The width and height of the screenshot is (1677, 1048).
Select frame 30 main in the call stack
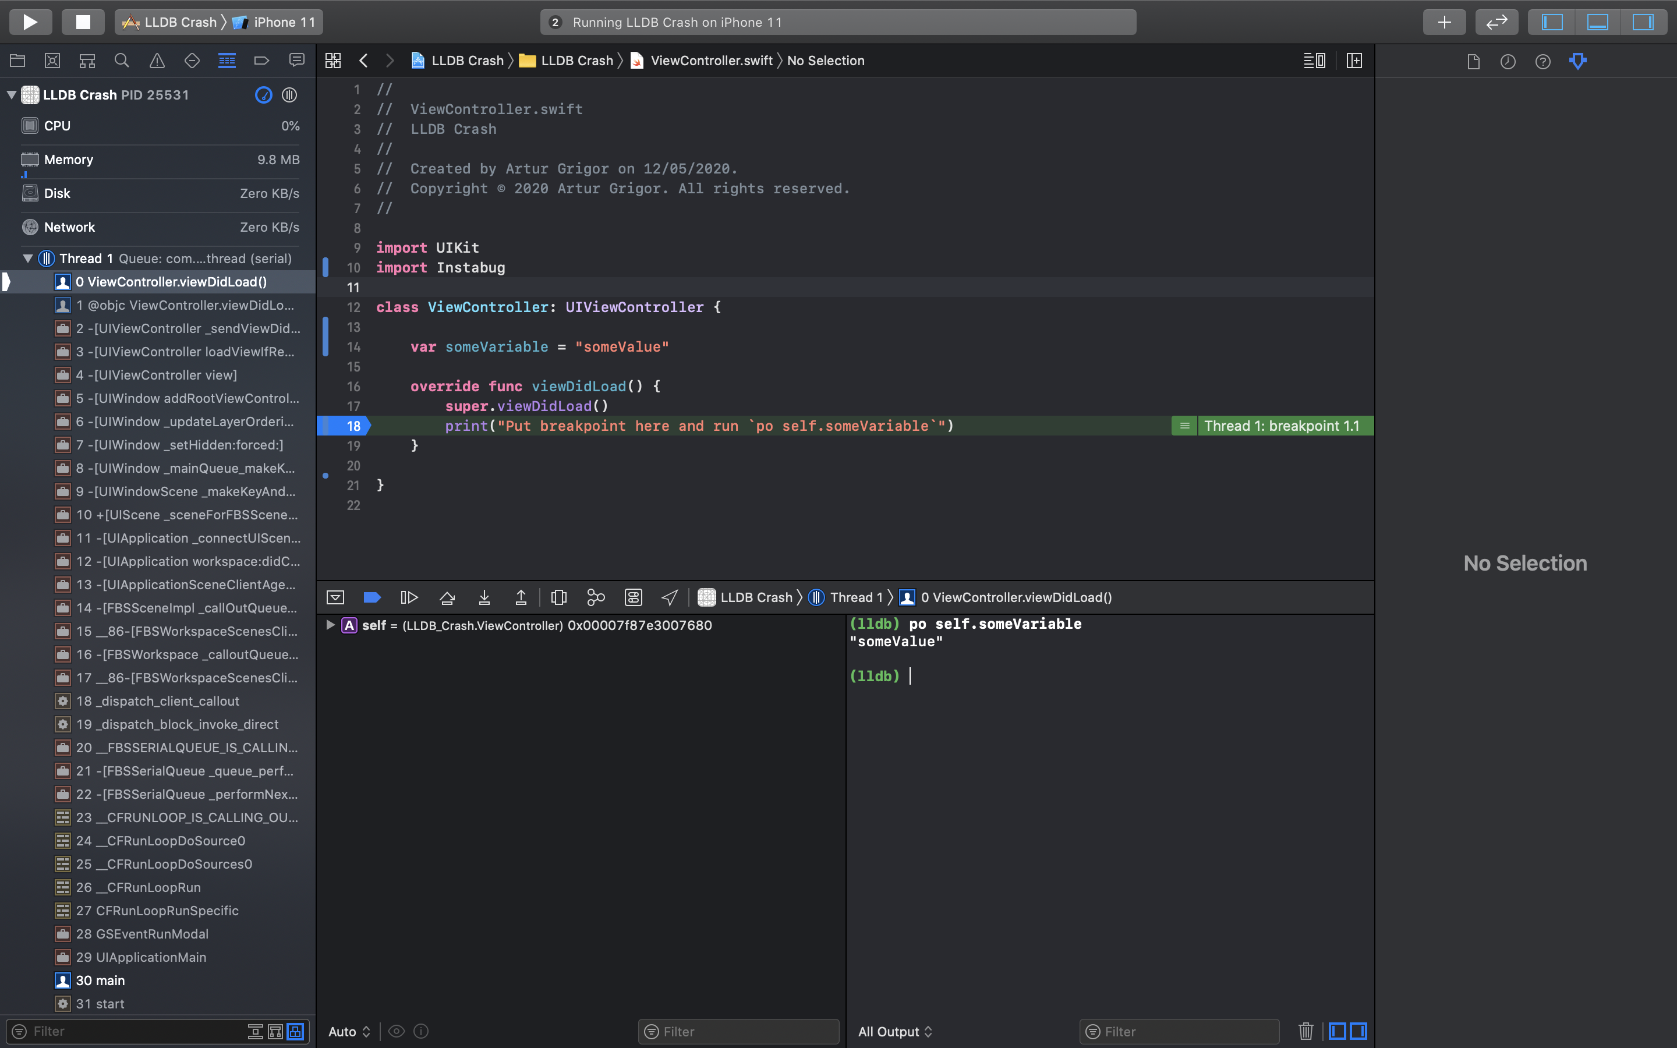click(102, 980)
